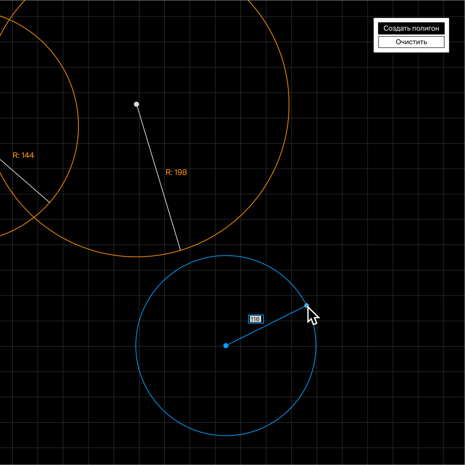Click the blue circle's radius handle near the cursor
The height and width of the screenshot is (465, 465).
point(306,305)
